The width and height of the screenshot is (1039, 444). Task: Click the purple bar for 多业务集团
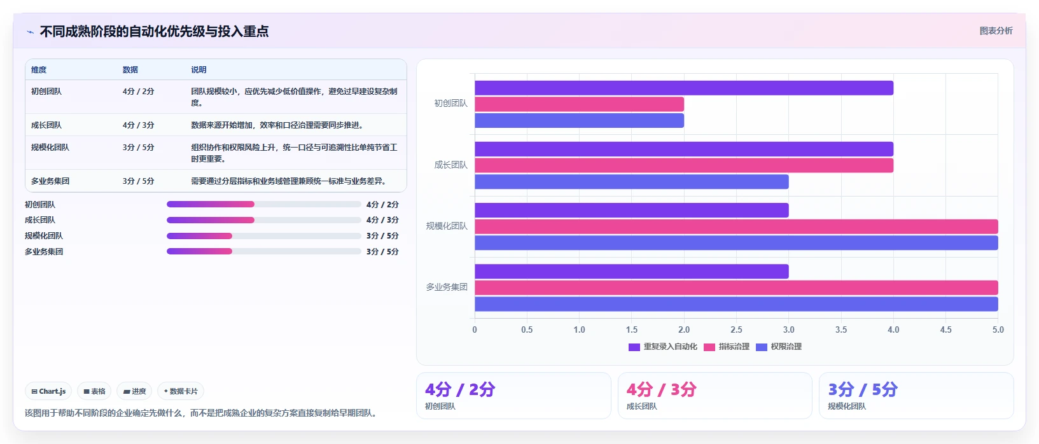pyautogui.click(x=632, y=272)
